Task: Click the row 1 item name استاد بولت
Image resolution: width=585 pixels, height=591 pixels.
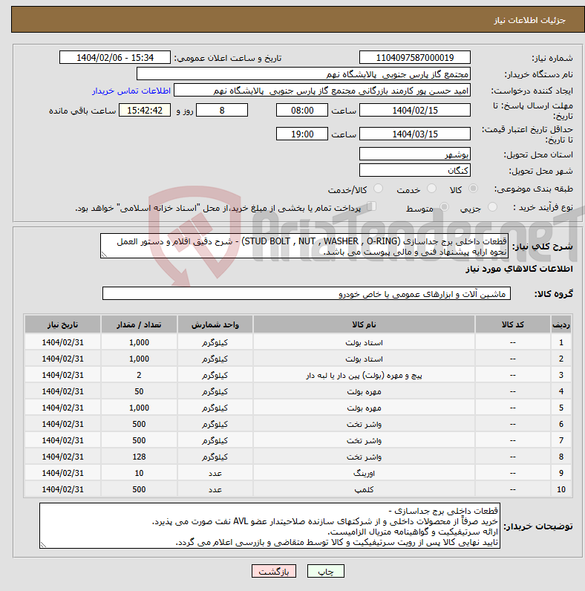Action: [x=364, y=342]
